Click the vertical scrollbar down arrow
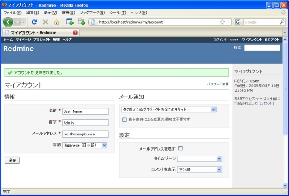The height and width of the screenshot is (196, 289). [x=285, y=185]
